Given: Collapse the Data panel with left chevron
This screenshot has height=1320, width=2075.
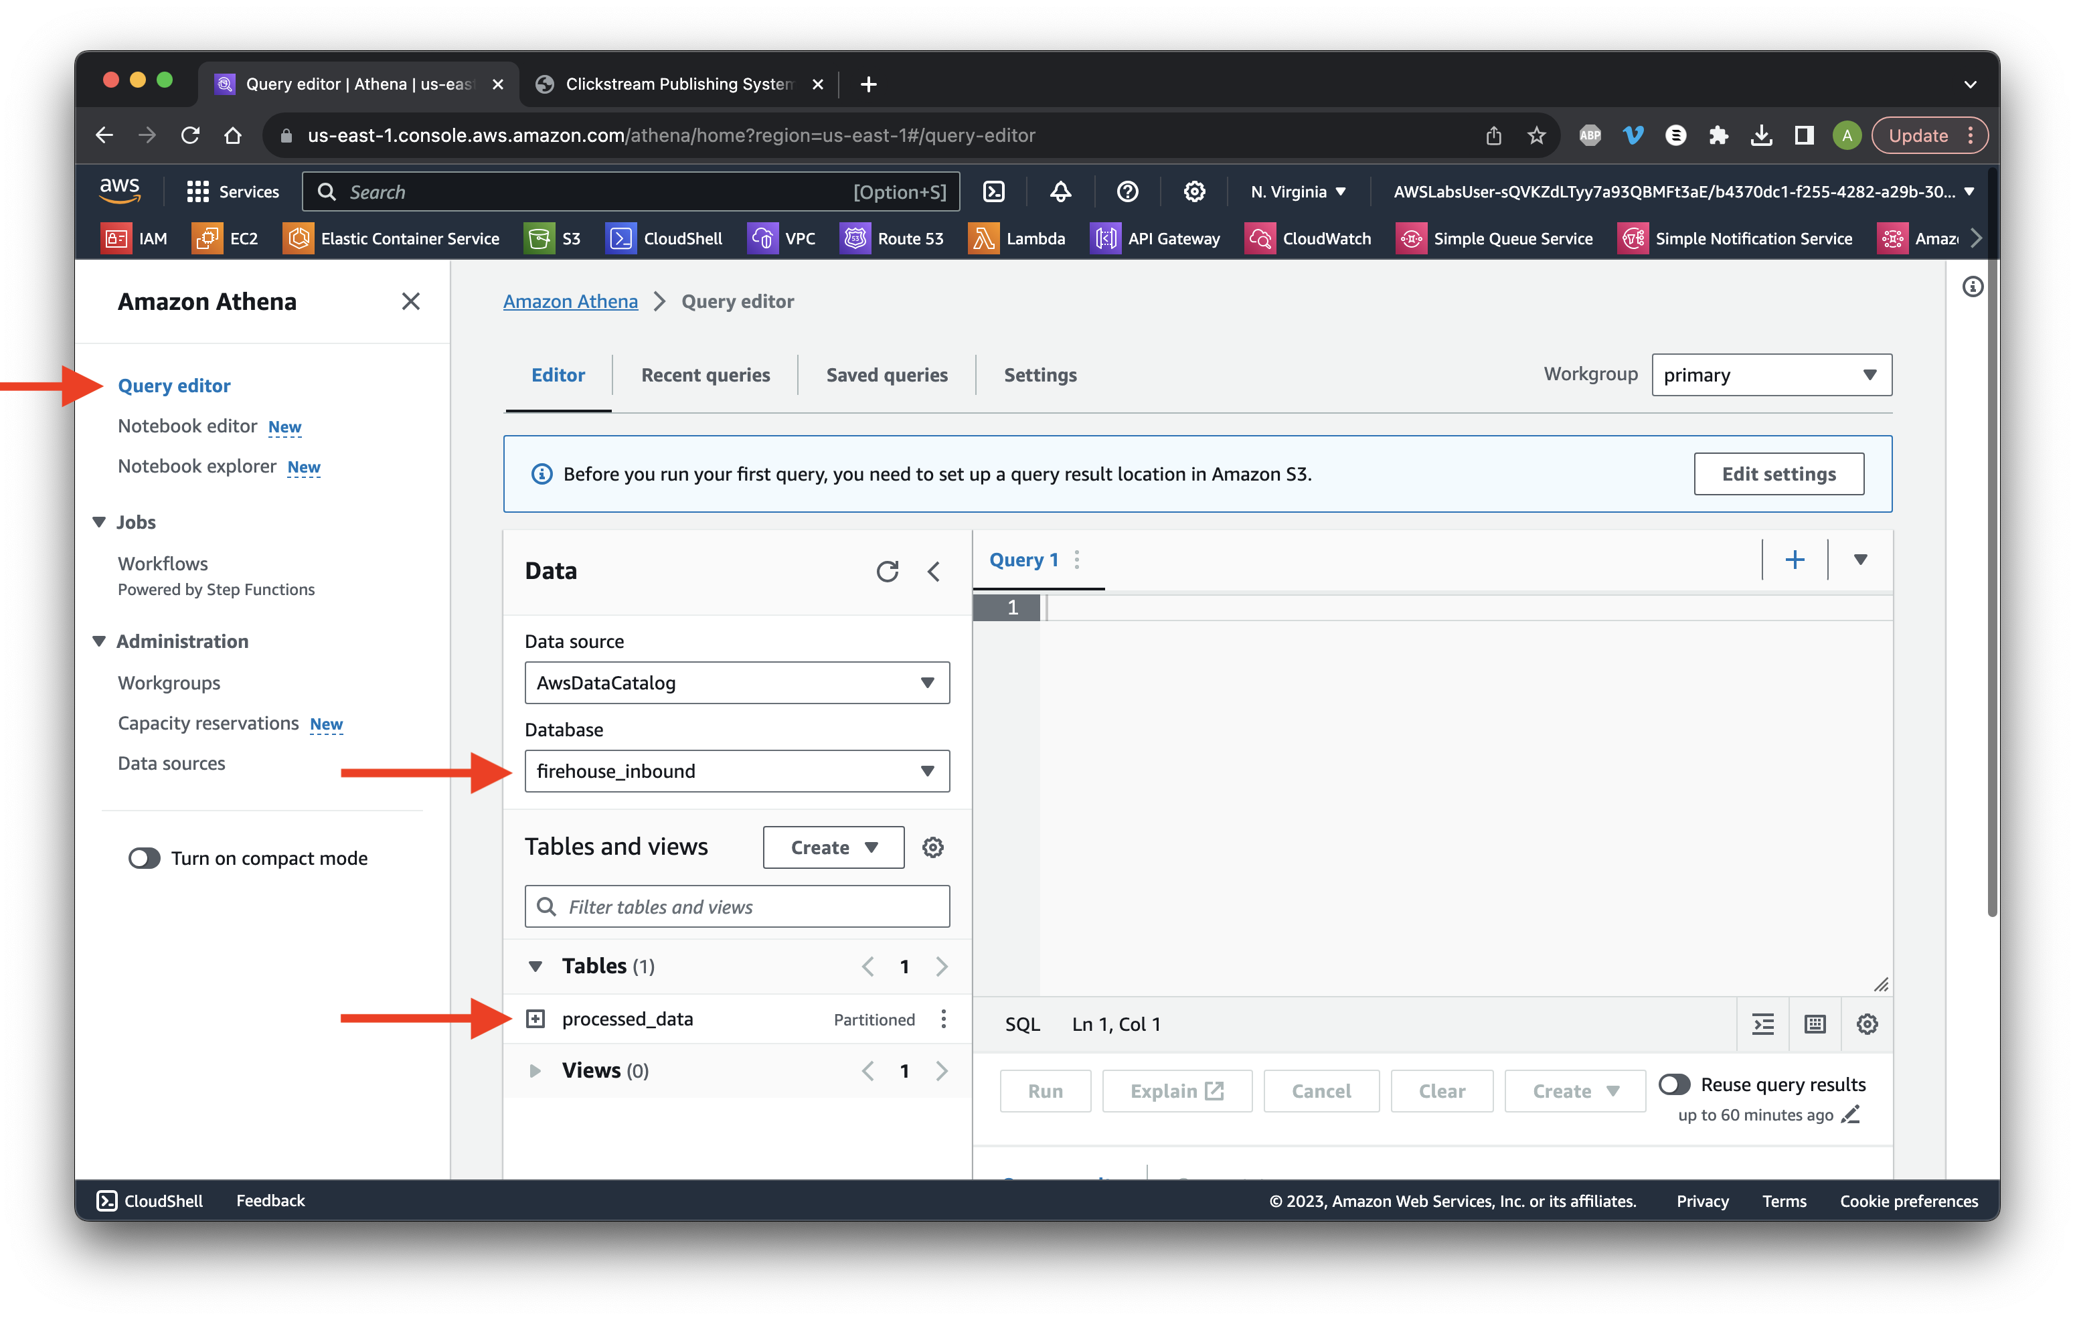Looking at the screenshot, I should pos(933,571).
